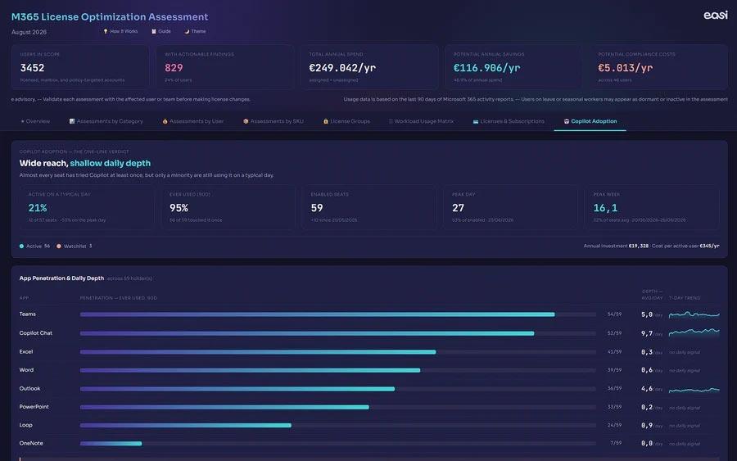
Task: Click the Active 56 legend filter
Action: point(34,246)
